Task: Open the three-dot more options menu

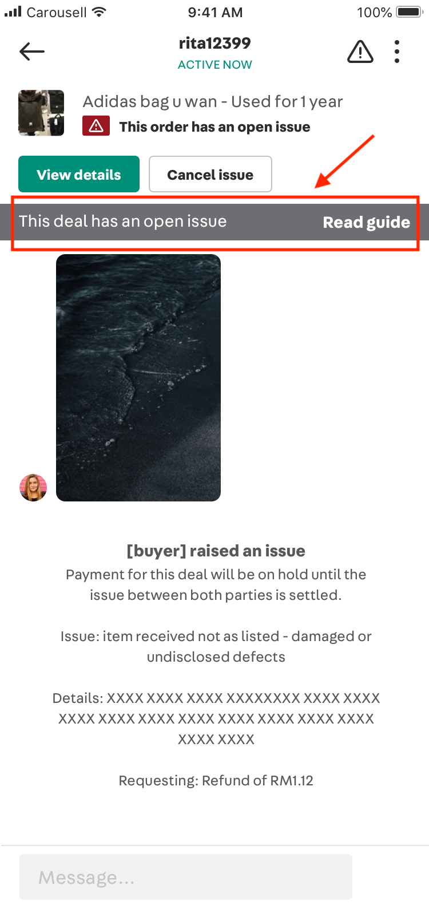Action: click(x=397, y=52)
